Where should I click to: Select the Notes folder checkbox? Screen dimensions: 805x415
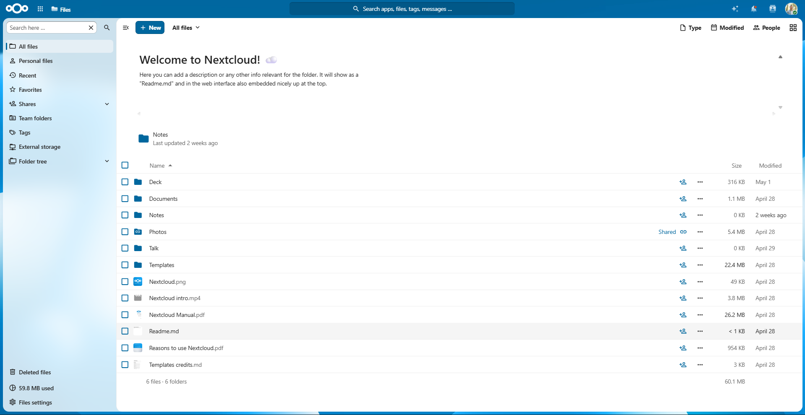pos(125,215)
